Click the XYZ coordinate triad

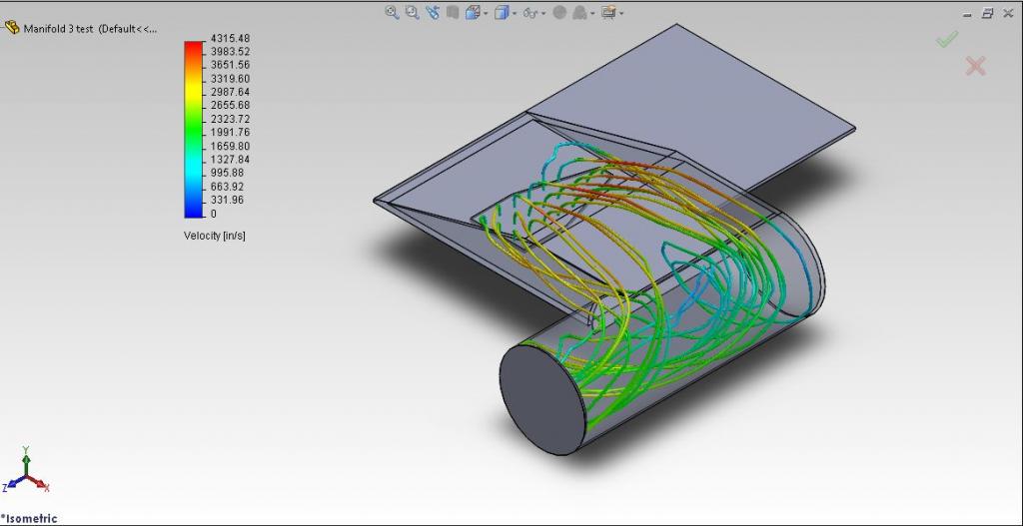(26, 471)
